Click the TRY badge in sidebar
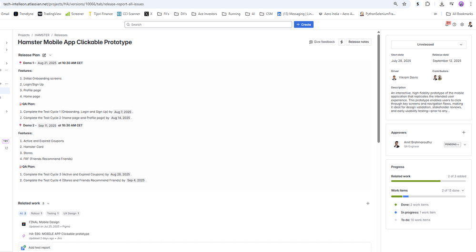This screenshot has height=252, width=476. 5,141
